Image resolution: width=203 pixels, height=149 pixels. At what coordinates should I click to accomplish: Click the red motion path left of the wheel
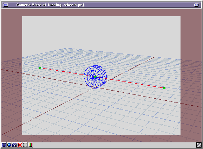coord(62,72)
